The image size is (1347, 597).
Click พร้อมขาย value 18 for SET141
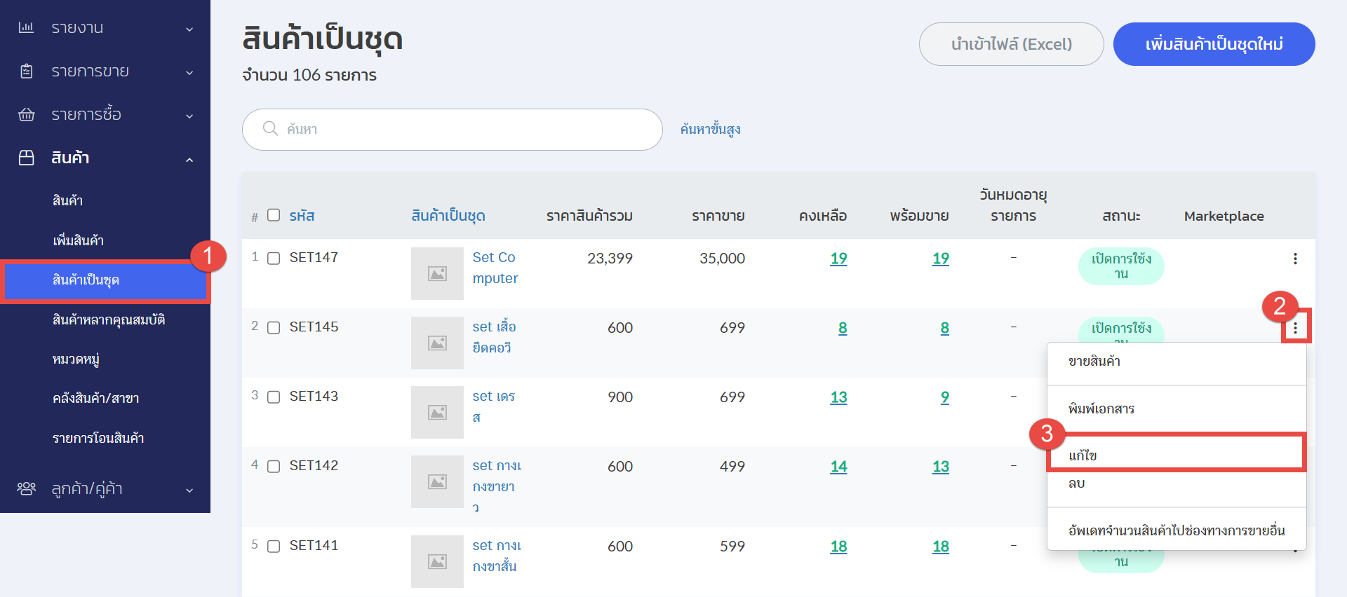(x=940, y=547)
